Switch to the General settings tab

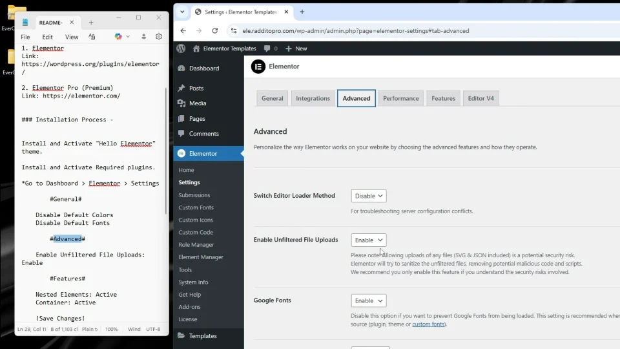[x=272, y=98]
